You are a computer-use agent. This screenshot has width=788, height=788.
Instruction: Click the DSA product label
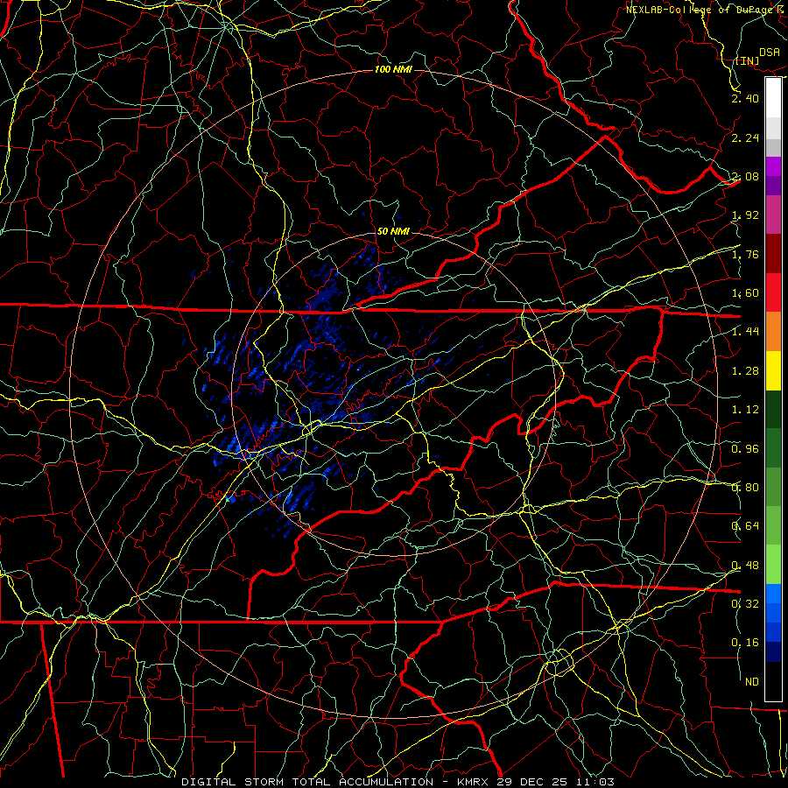tap(770, 53)
